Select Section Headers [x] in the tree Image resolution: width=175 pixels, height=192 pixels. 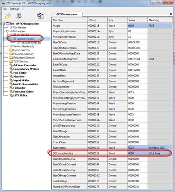coord(24,46)
